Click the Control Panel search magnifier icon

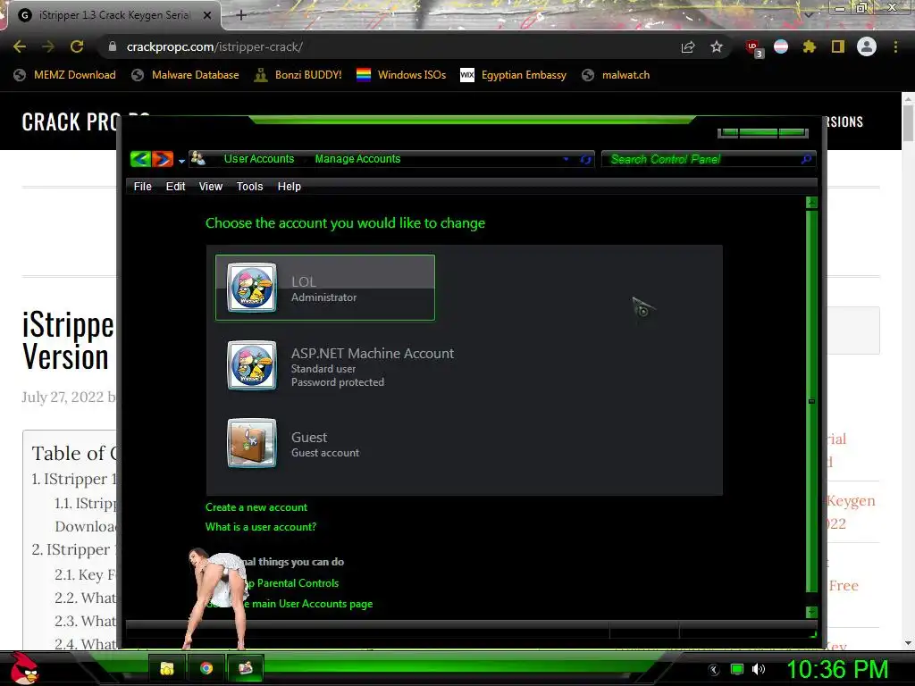[x=807, y=159]
